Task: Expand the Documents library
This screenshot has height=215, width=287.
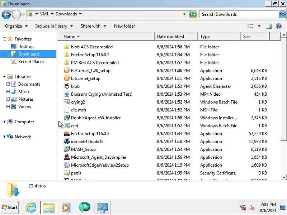Action: click(x=8, y=84)
